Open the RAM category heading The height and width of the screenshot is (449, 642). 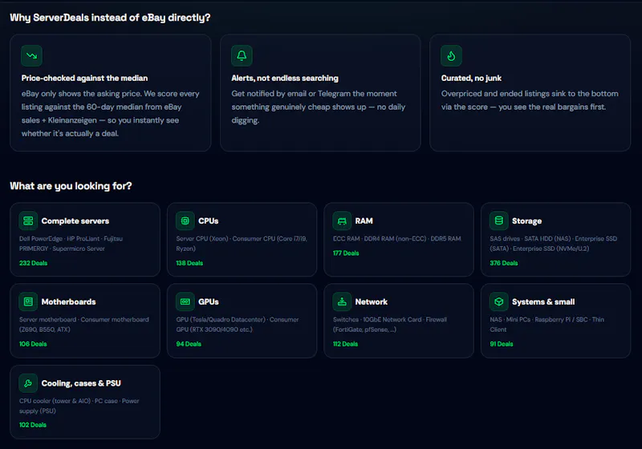pyautogui.click(x=364, y=220)
